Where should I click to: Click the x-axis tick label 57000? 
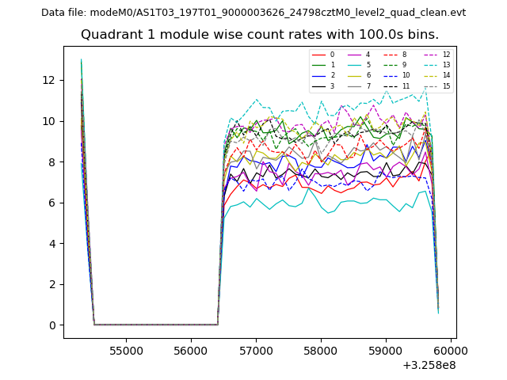coord(256,350)
